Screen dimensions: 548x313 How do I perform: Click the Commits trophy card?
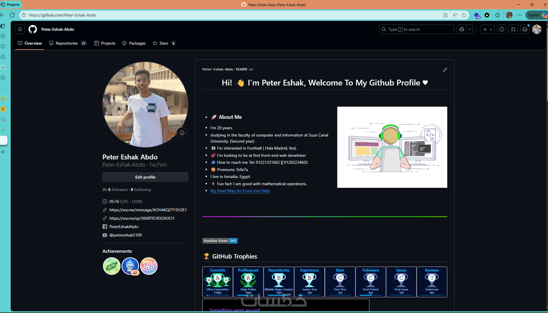(218, 282)
